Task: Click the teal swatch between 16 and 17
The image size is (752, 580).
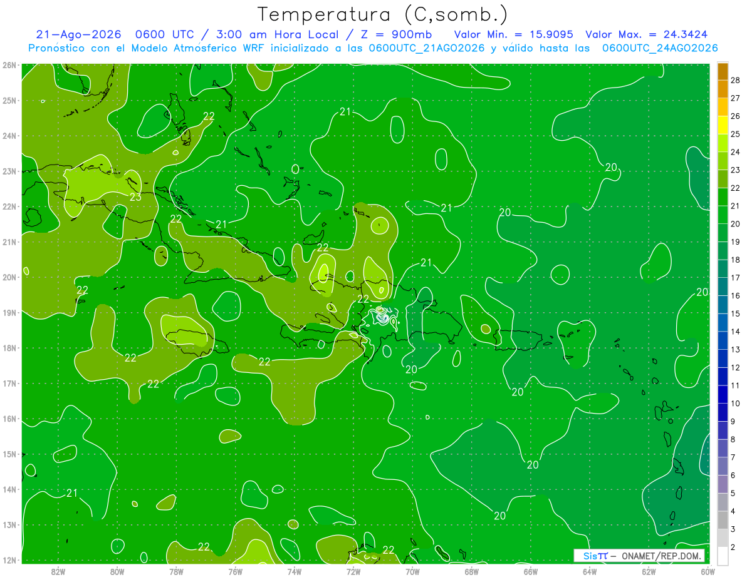Action: coord(723,287)
